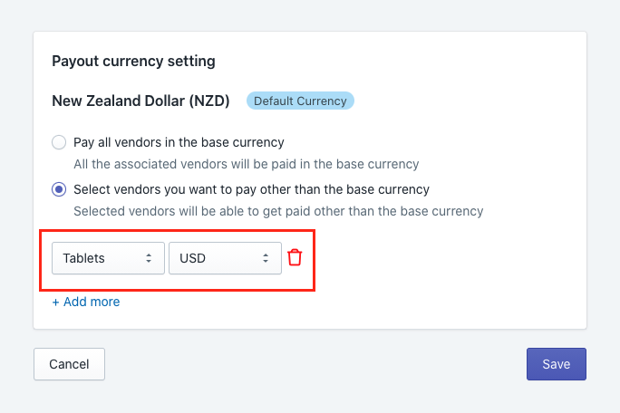
Task: Click the 'USD' text in currency selector
Action: [192, 258]
